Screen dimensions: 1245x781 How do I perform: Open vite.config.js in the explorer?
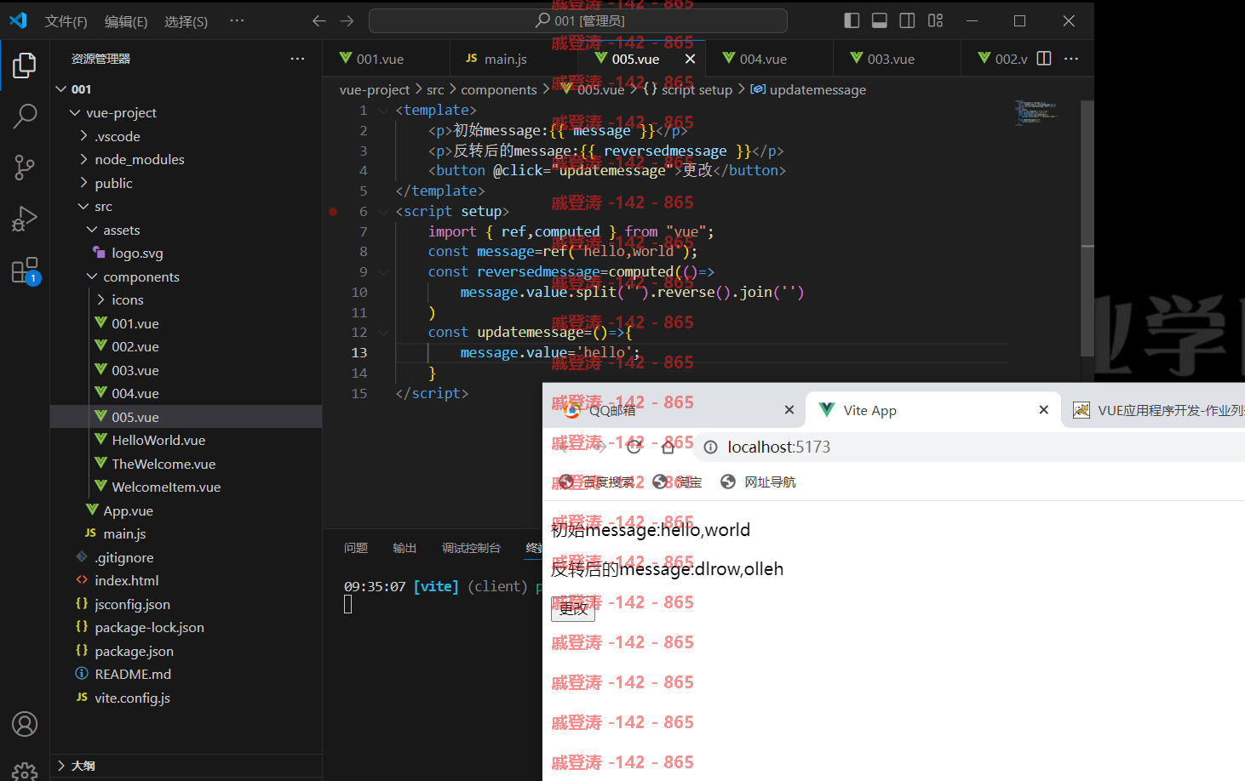pos(186,698)
